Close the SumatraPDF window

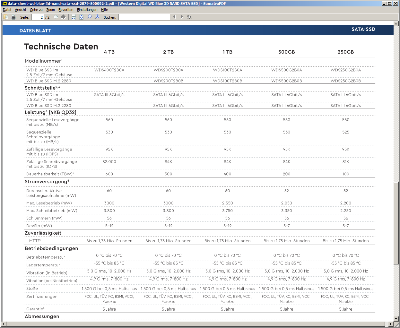tap(395, 4)
